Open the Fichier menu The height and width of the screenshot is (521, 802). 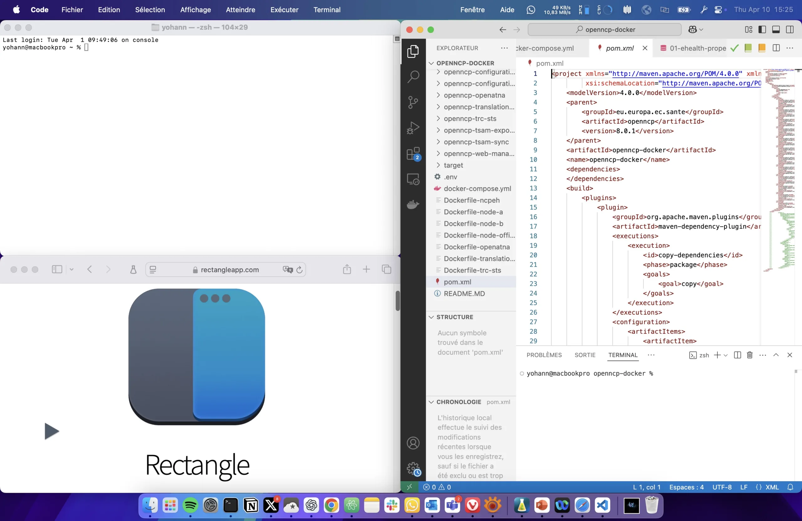point(72,9)
